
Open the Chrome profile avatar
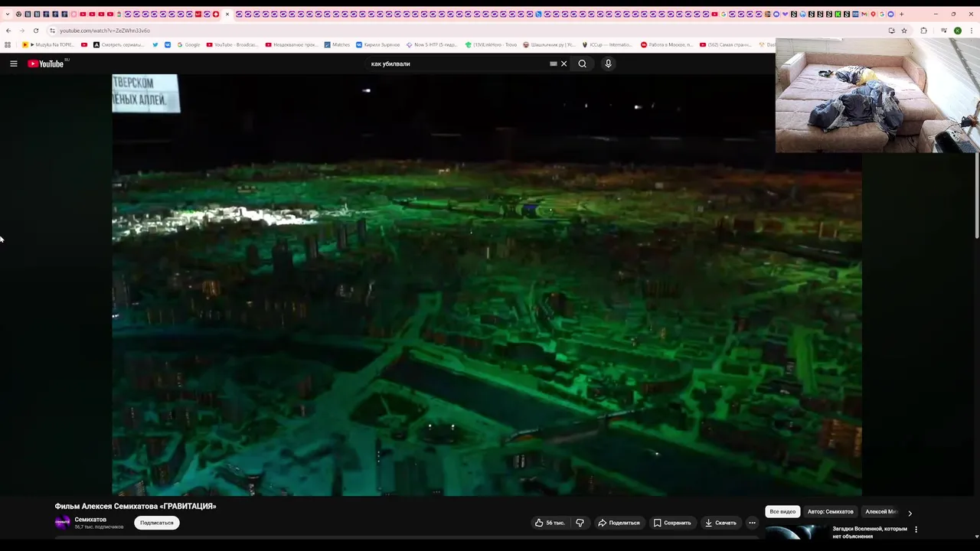point(957,31)
